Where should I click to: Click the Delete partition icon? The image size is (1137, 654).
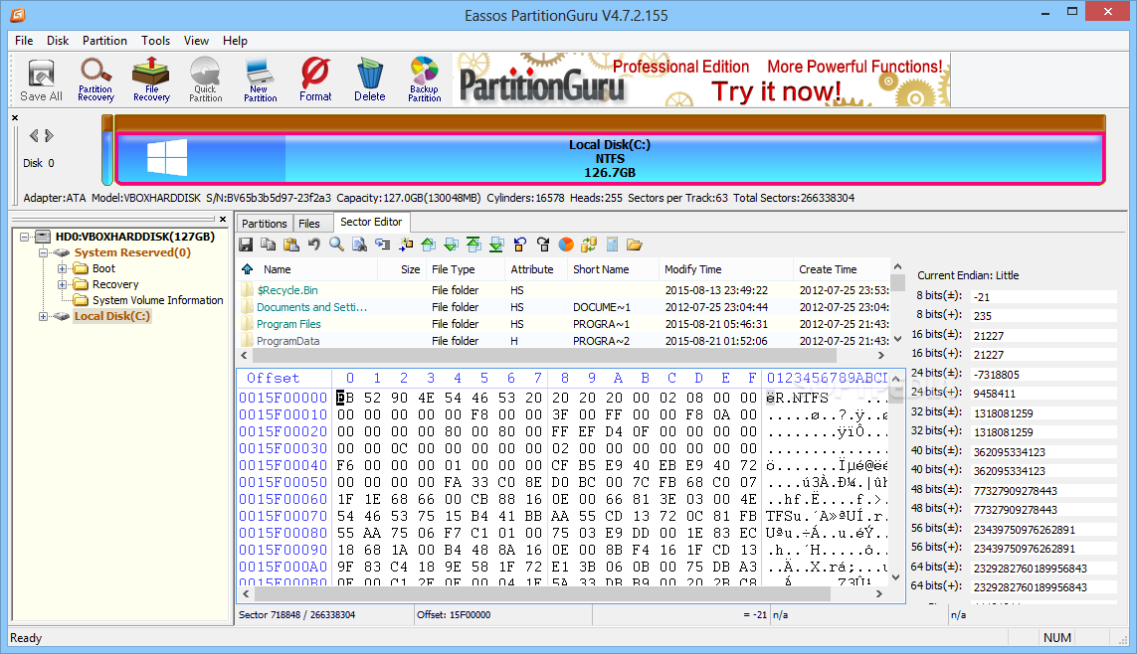click(370, 81)
